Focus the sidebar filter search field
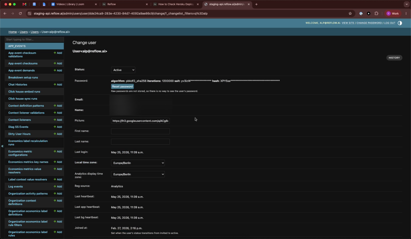411x239 pixels. pyautogui.click(x=34, y=40)
